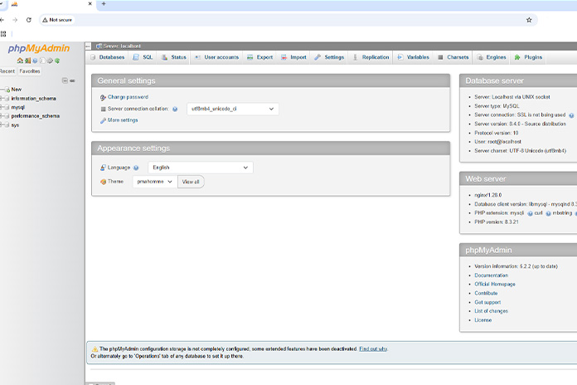Click the View all themes button
This screenshot has width=577, height=385.
click(191, 181)
